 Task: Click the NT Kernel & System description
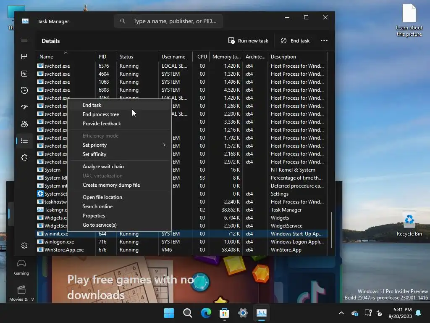293,170
